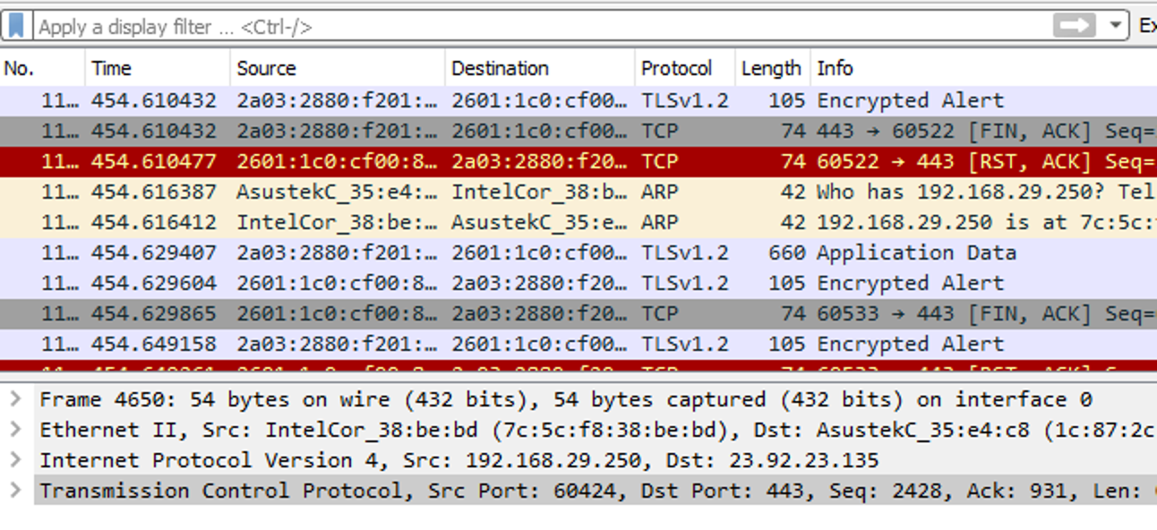Sort by the Protocol column header
This screenshot has height=530, width=1157.
tap(684, 68)
